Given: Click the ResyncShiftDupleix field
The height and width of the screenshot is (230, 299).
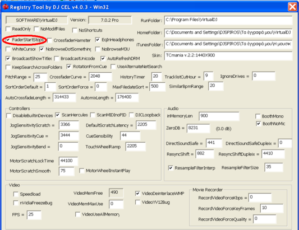Looking at the screenshot, I should (273, 154).
